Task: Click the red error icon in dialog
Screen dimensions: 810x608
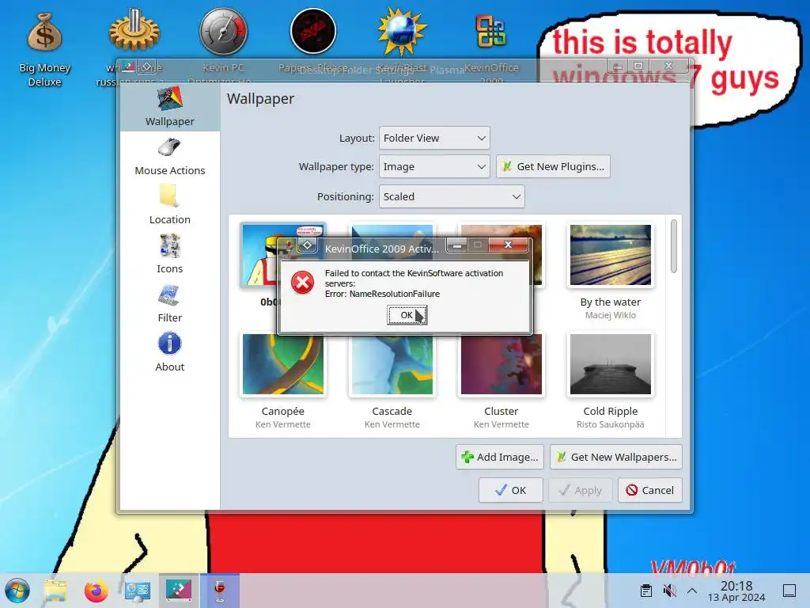Action: point(302,283)
